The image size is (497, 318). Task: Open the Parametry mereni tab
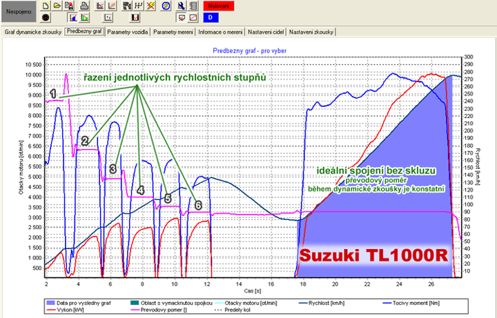click(x=173, y=32)
